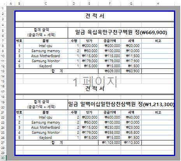Click the ₩609,000 subtotal cell
The height and width of the screenshot is (161, 181).
pos(110,71)
